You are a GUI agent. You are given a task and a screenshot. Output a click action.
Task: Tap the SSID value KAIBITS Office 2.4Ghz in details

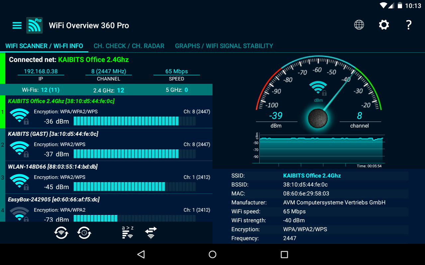pos(312,176)
